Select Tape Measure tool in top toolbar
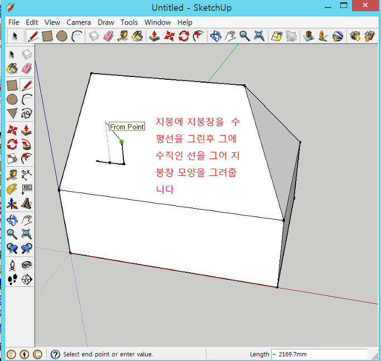The height and width of the screenshot is (361, 381). pyautogui.click(x=123, y=36)
